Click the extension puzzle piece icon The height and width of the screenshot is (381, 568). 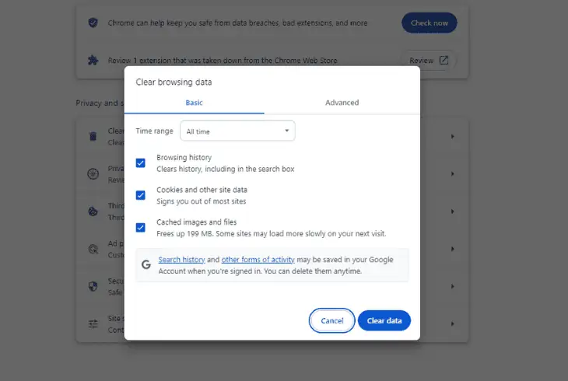click(x=93, y=60)
